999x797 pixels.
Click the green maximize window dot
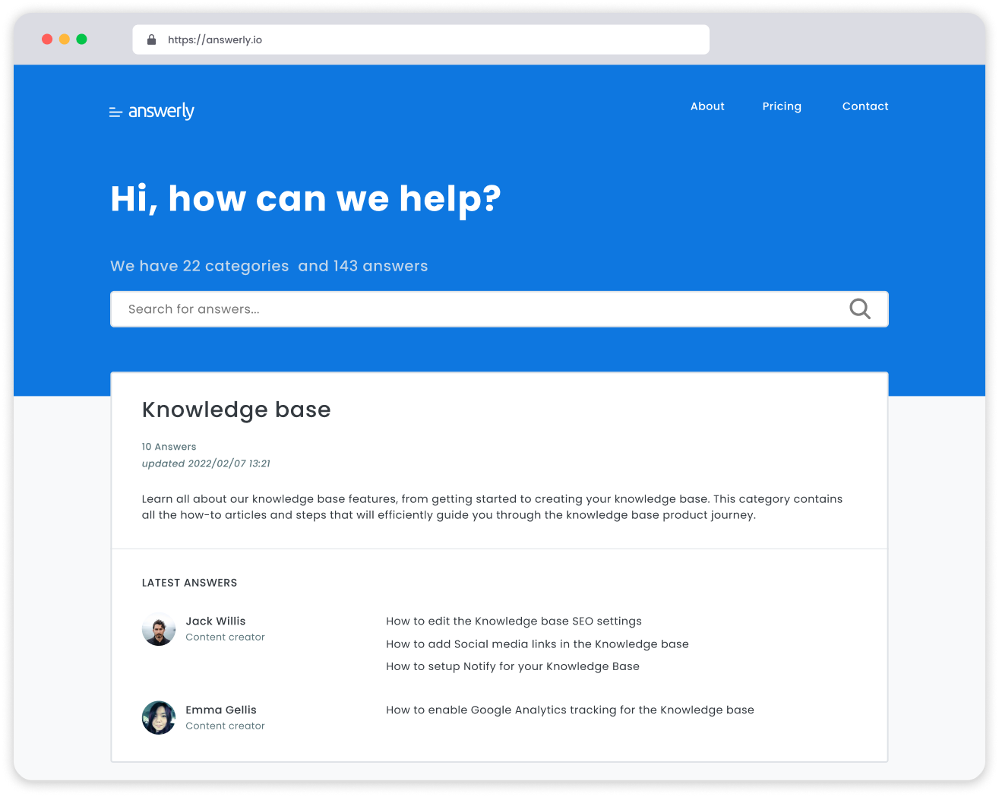point(82,40)
